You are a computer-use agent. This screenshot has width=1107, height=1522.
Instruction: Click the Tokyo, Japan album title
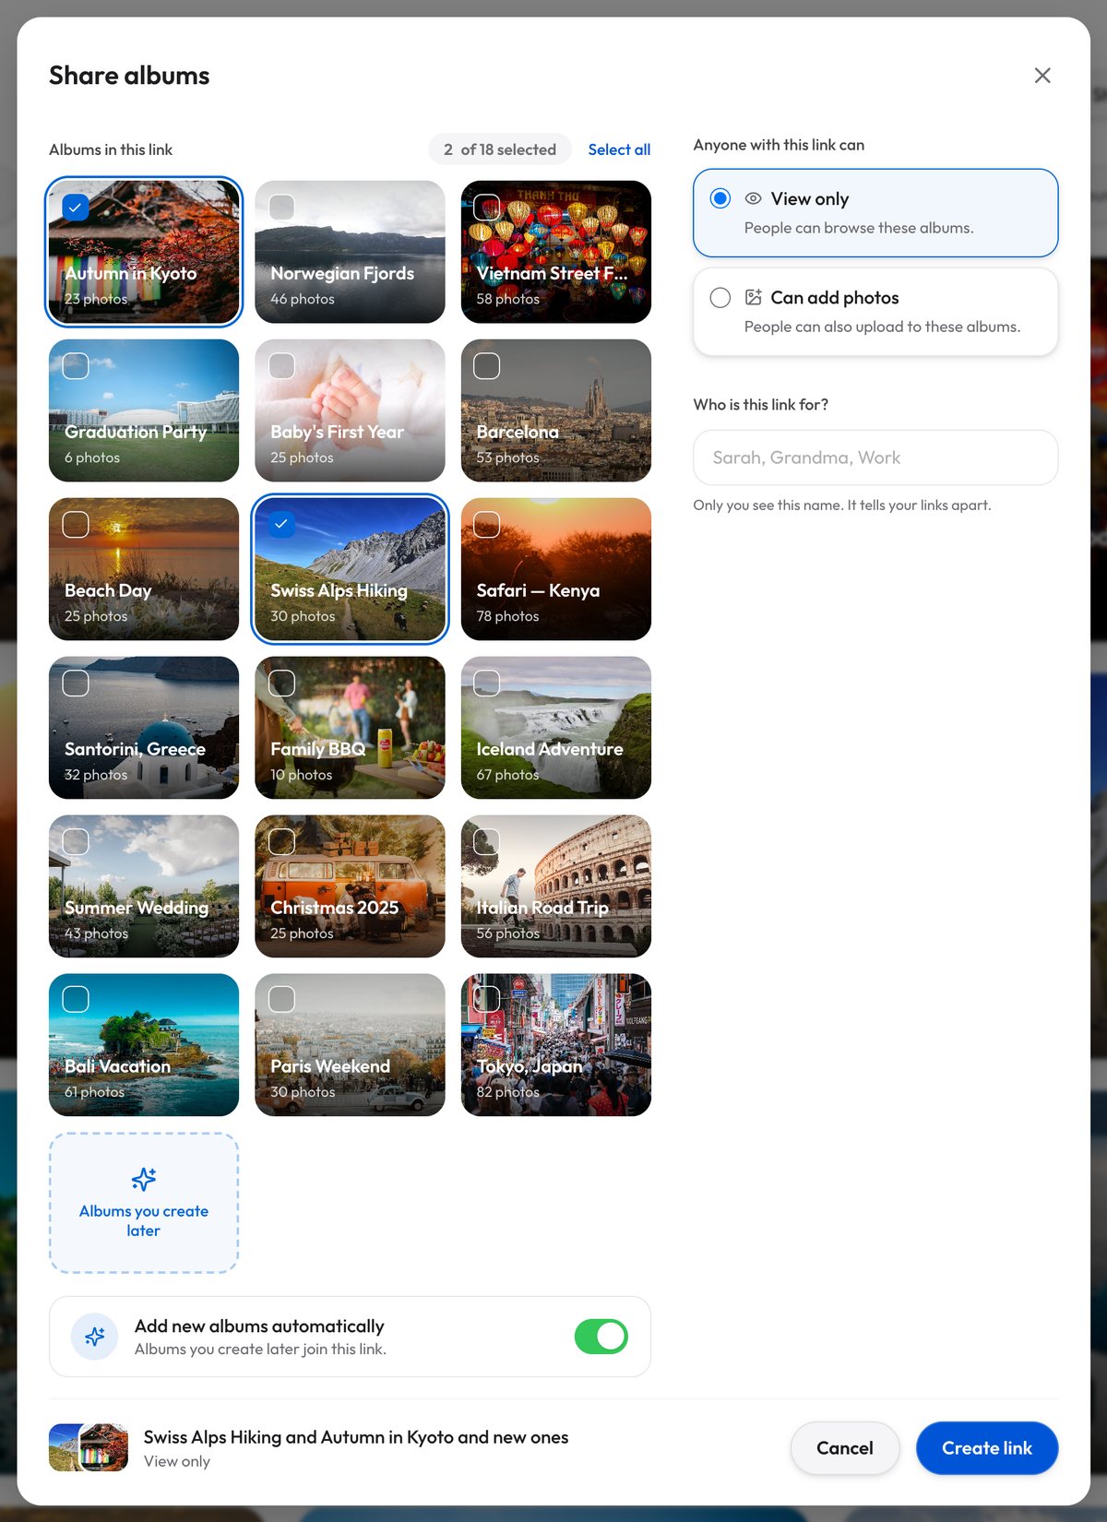(x=530, y=1066)
